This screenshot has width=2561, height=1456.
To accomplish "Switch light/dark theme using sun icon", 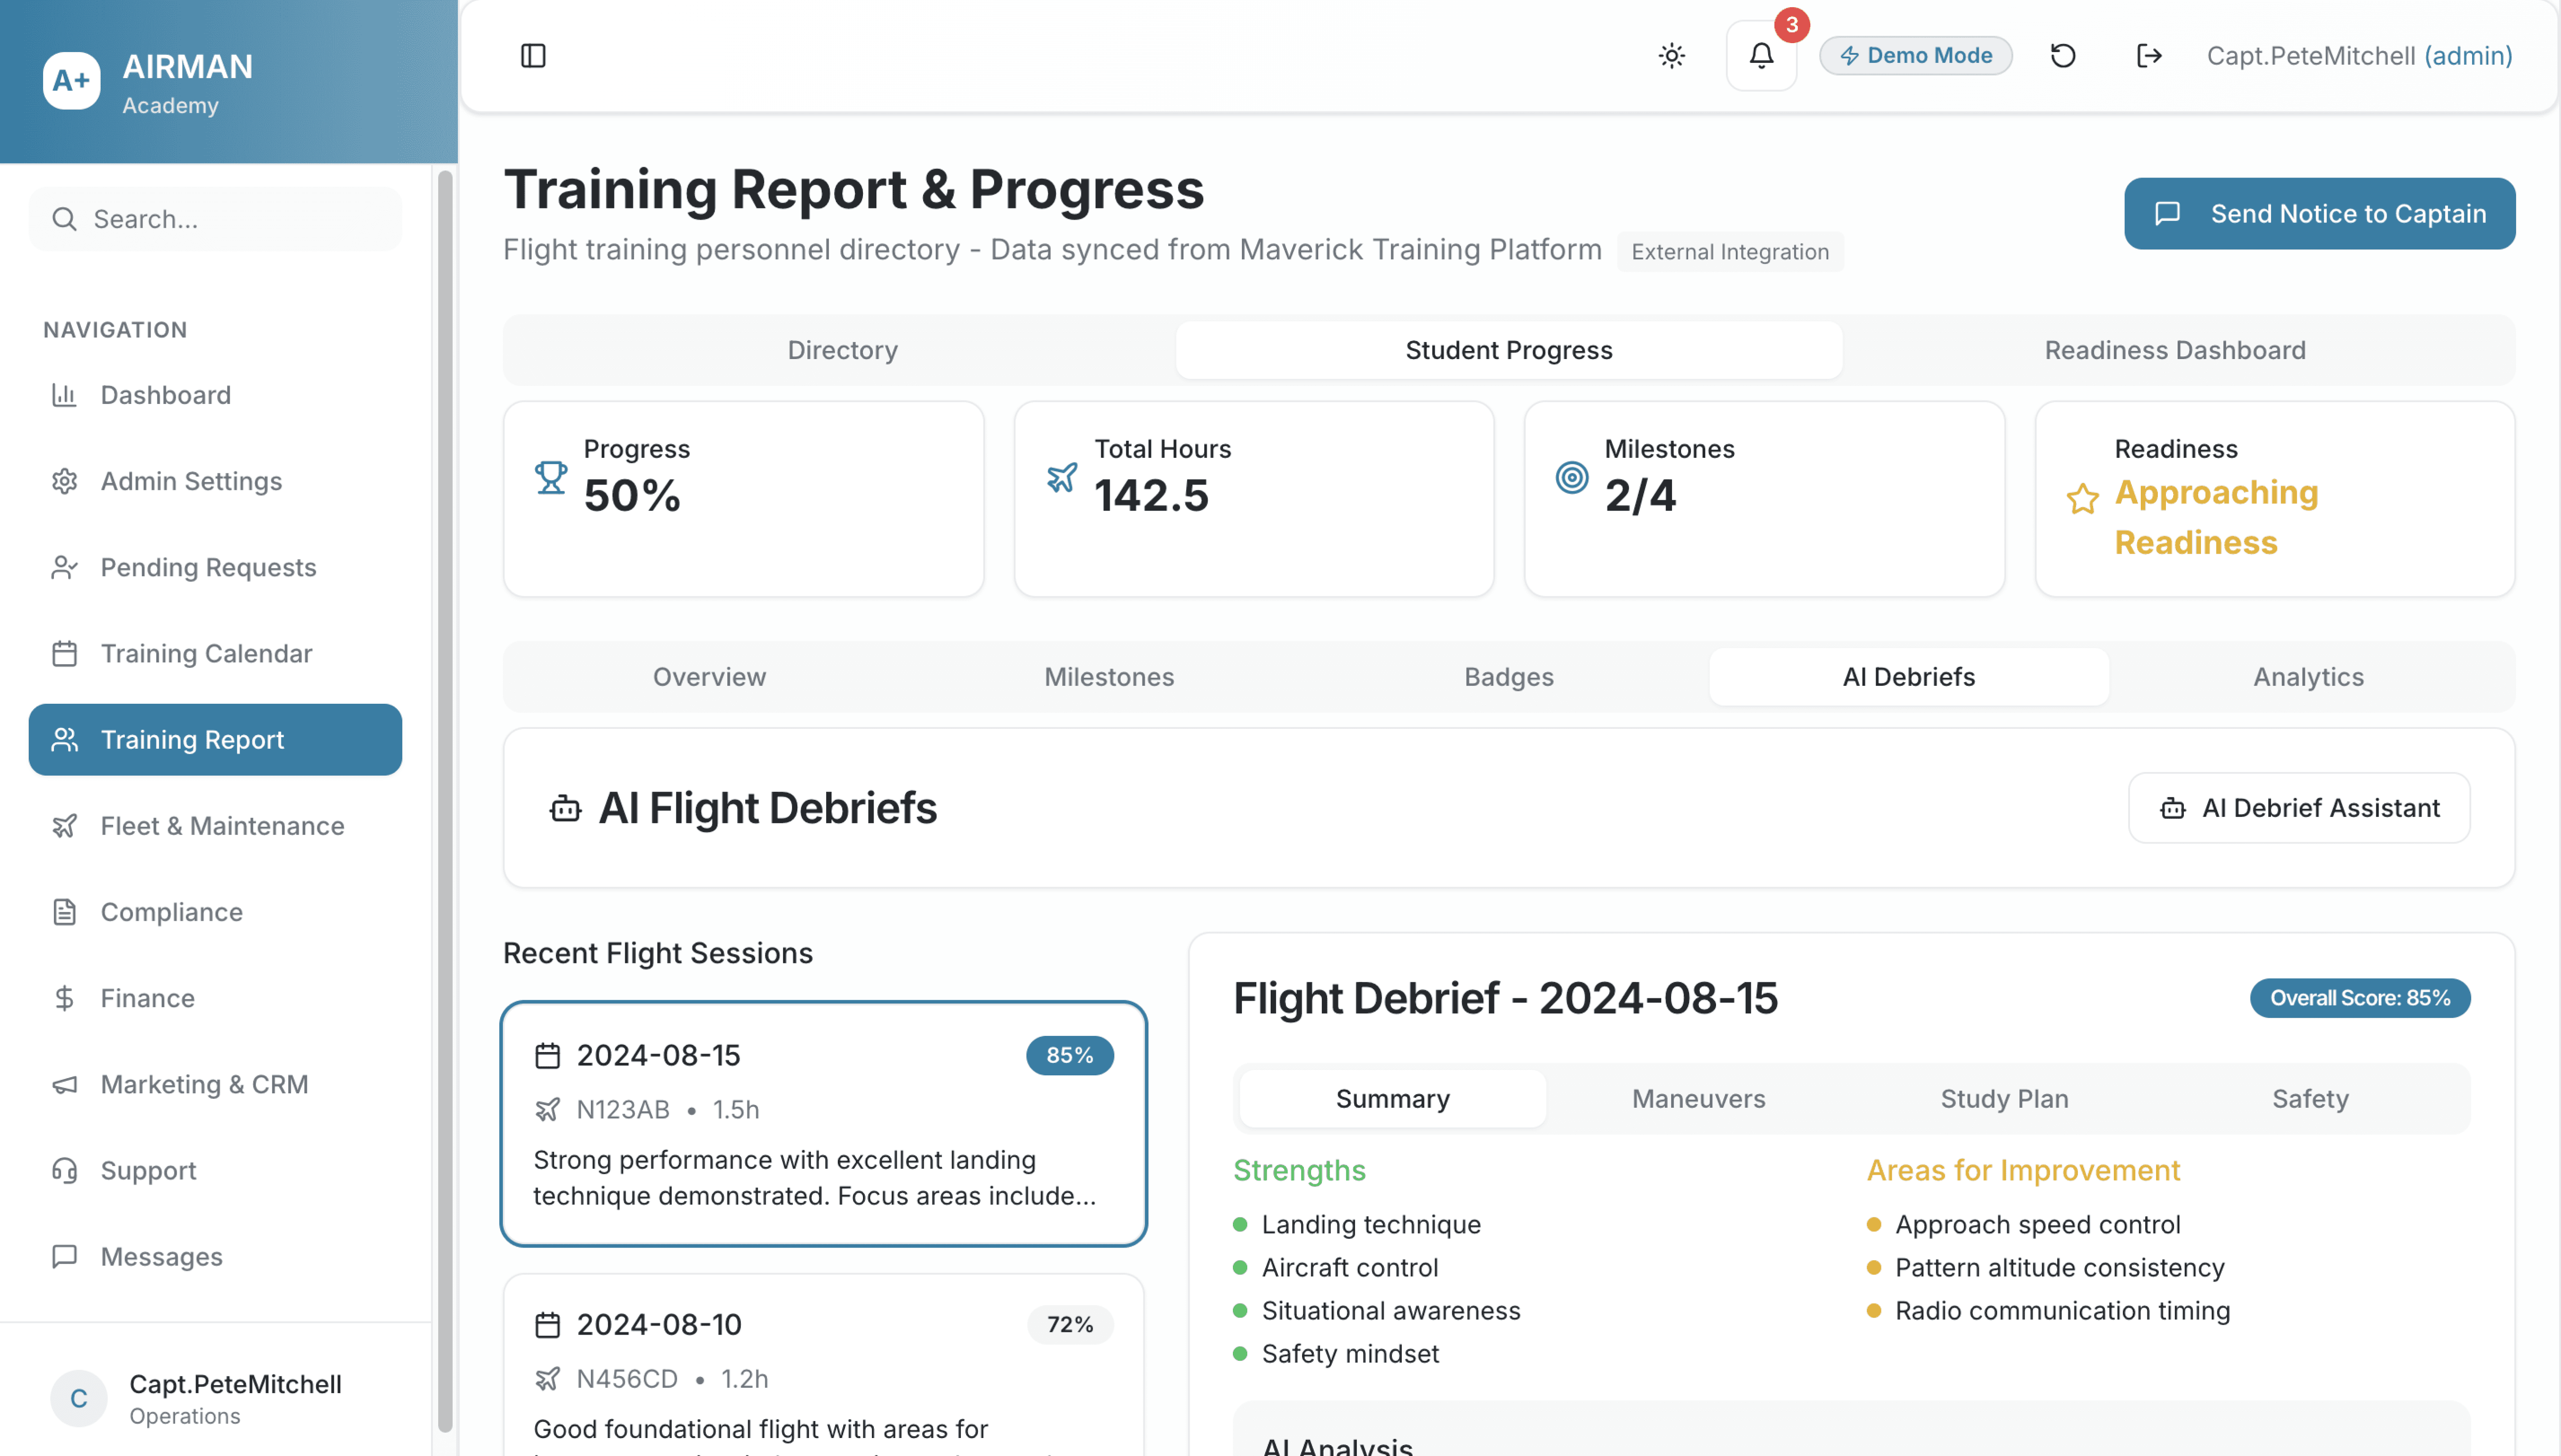I will [x=1671, y=56].
